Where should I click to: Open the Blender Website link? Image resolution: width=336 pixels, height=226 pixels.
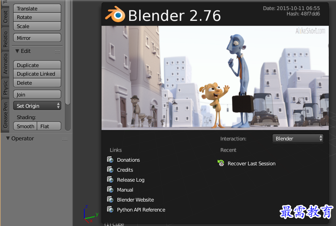pyautogui.click(x=136, y=200)
